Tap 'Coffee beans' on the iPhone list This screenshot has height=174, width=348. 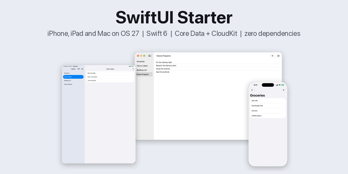pyautogui.click(x=268, y=116)
